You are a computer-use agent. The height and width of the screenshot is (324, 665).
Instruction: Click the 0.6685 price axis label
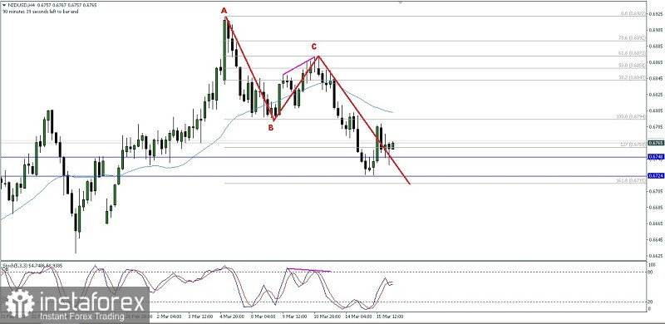656,208
